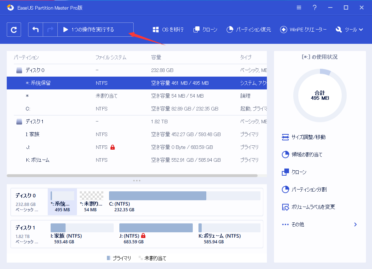Click the サイズ調整/移動 arrows icon
This screenshot has width=372, height=269.
(x=285, y=137)
